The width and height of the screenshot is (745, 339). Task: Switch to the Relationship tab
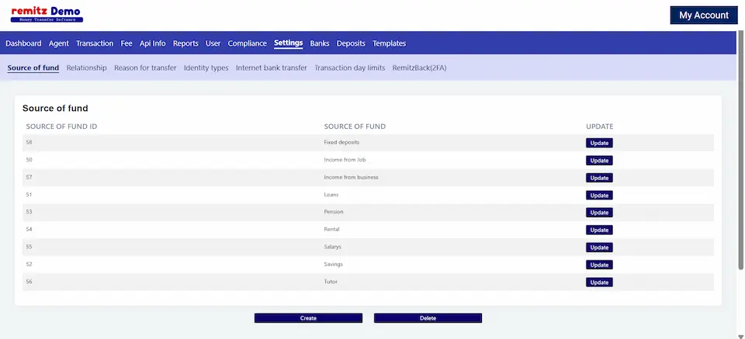coord(87,67)
